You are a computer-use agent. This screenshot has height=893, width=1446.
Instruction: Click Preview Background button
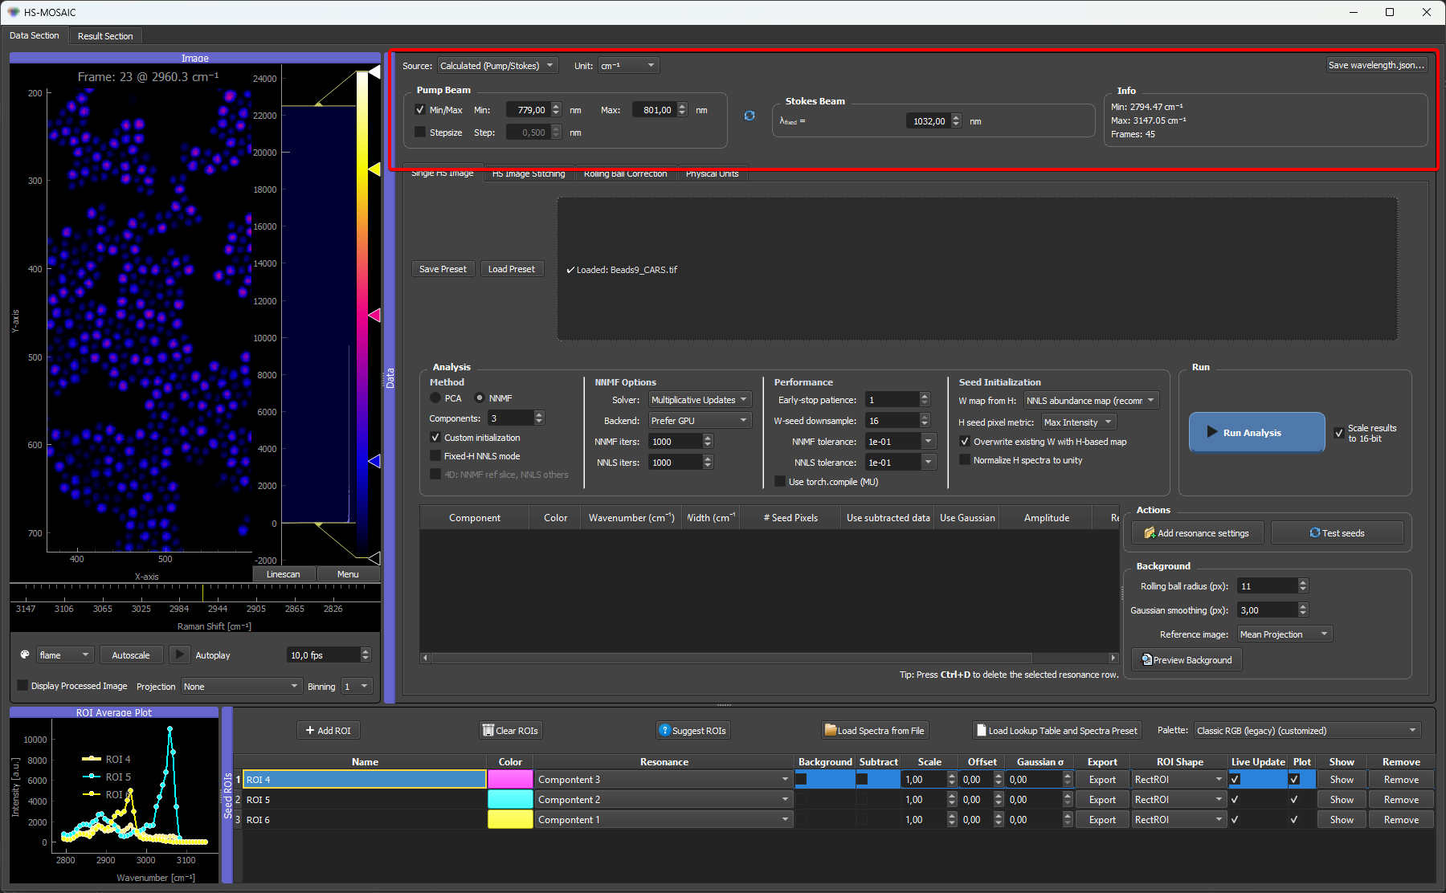coord(1187,659)
